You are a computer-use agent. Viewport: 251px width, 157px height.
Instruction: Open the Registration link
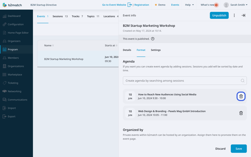tap(142, 5)
